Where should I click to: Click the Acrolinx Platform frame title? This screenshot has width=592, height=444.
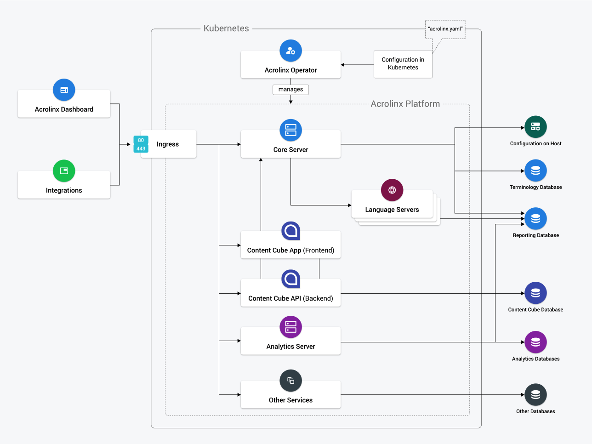pos(405,104)
